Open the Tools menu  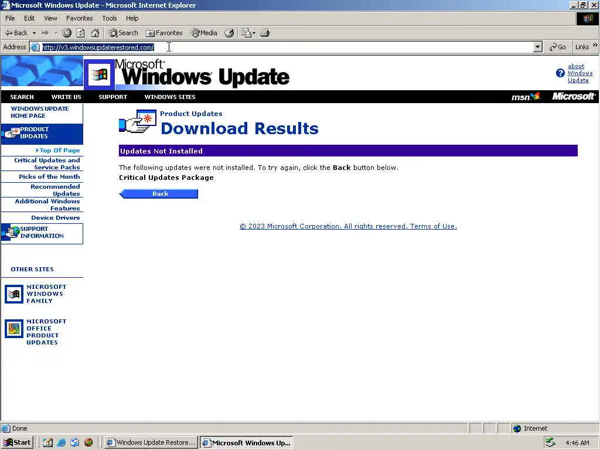pyautogui.click(x=110, y=18)
